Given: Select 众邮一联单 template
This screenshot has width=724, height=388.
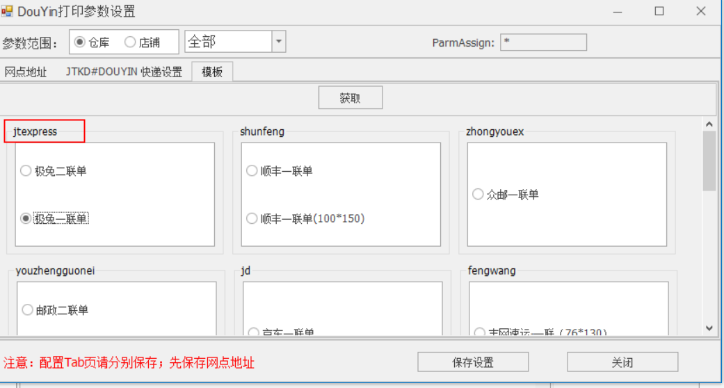Looking at the screenshot, I should pos(506,195).
